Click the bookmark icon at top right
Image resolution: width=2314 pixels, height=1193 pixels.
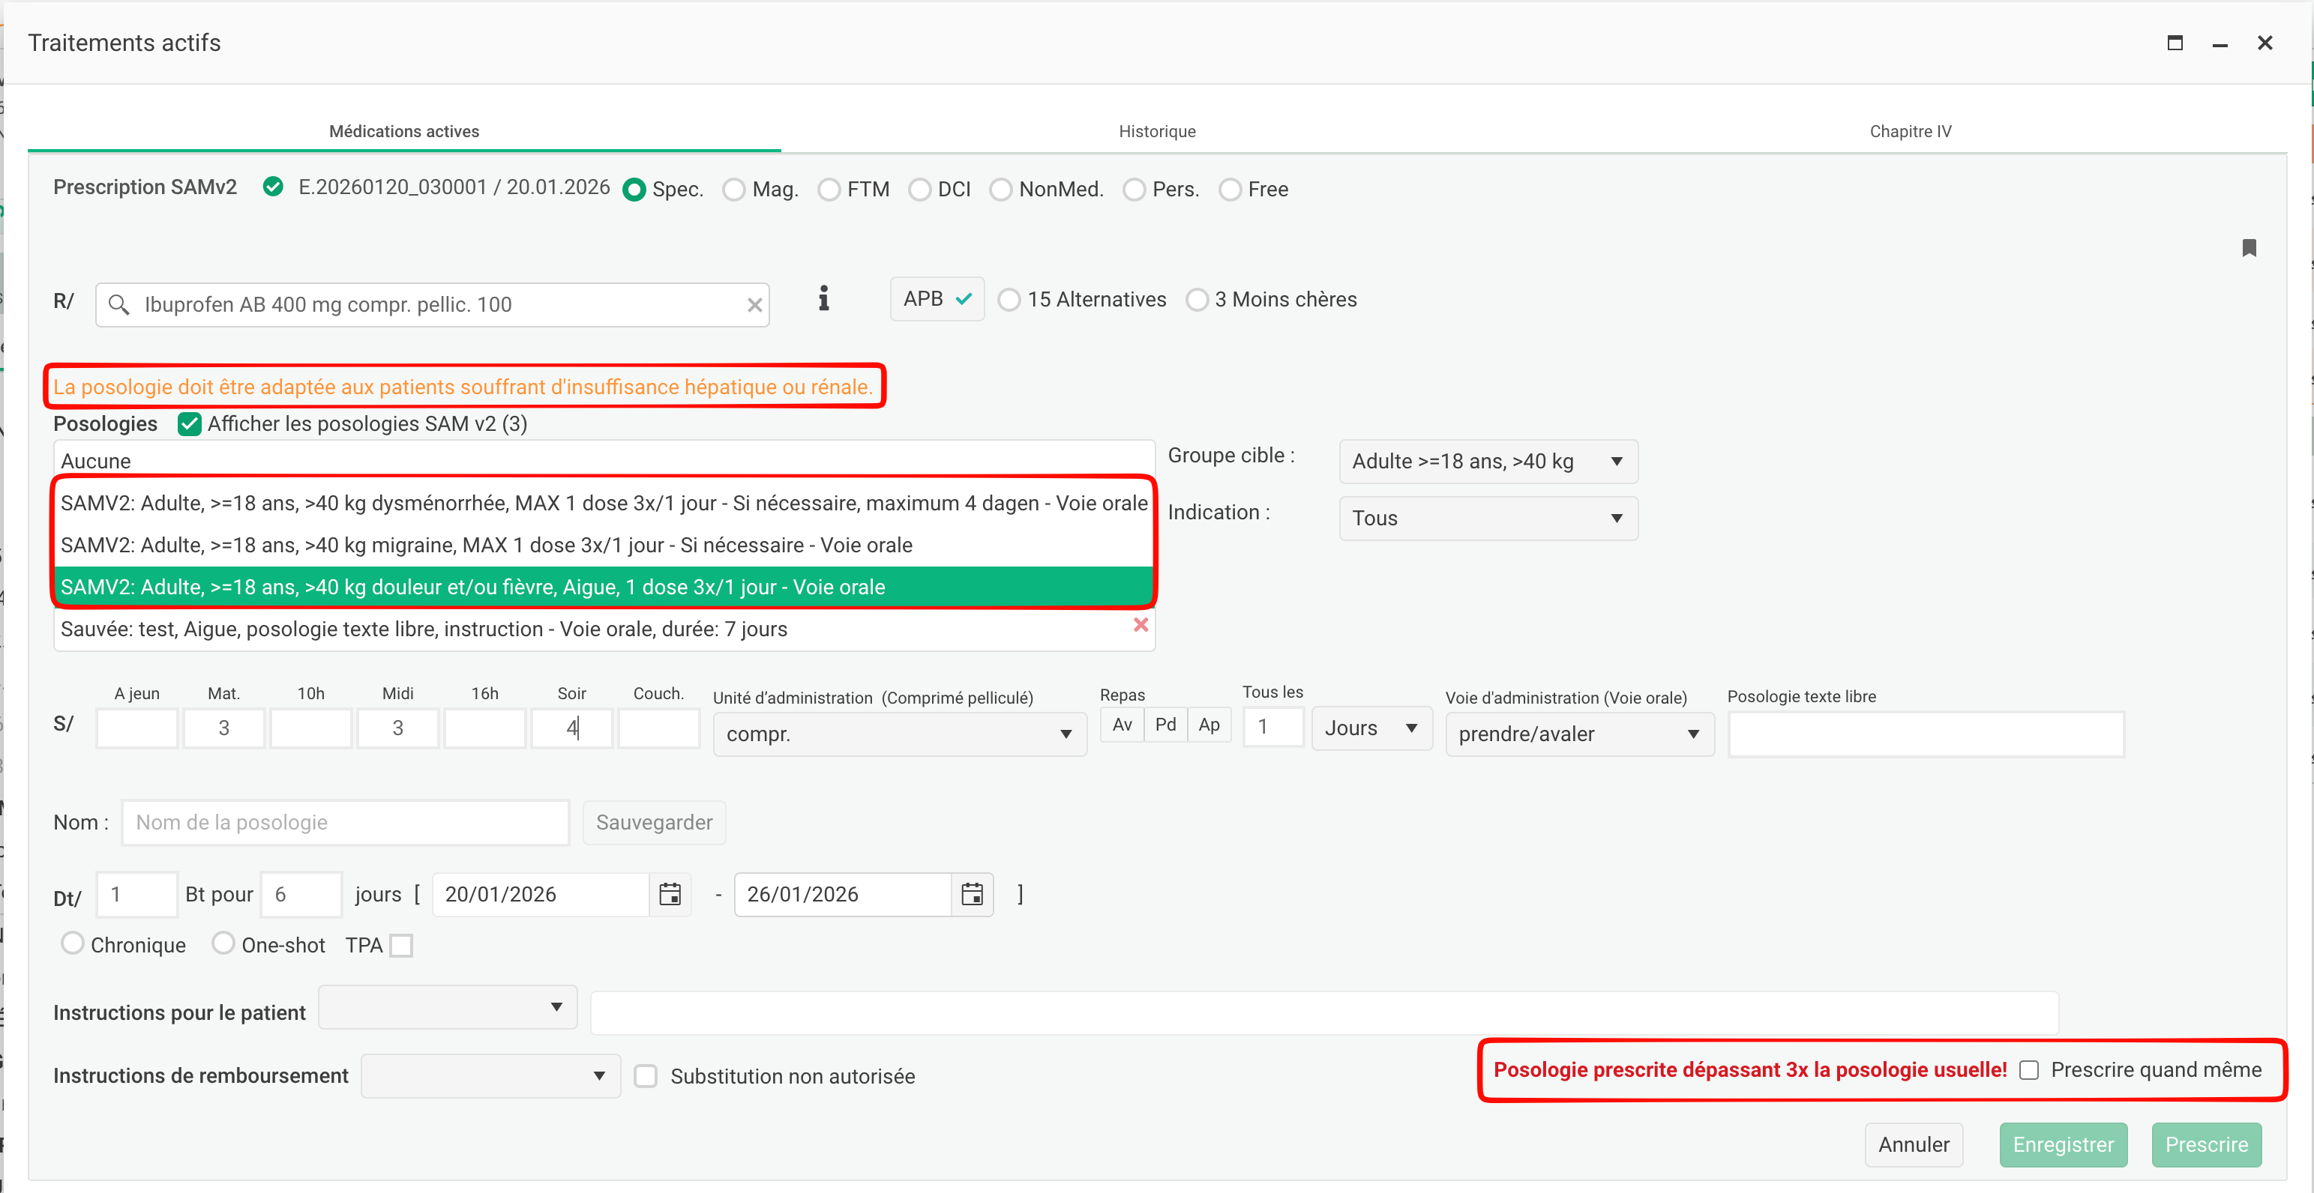pyautogui.click(x=2249, y=248)
